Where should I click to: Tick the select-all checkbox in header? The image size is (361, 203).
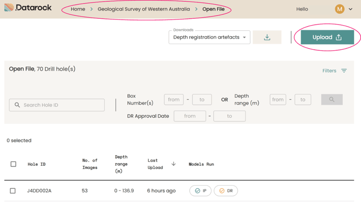[13, 164]
